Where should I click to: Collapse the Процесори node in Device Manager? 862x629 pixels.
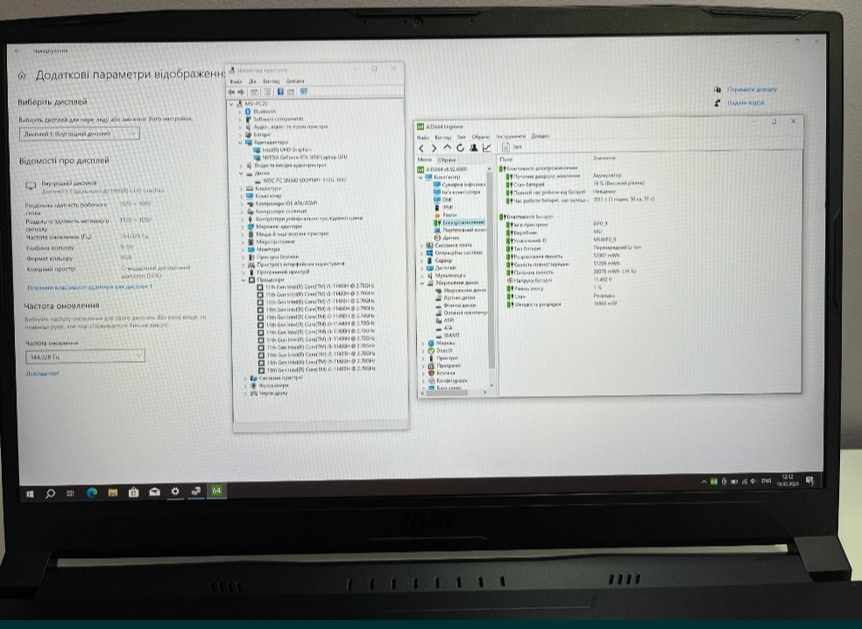(242, 280)
